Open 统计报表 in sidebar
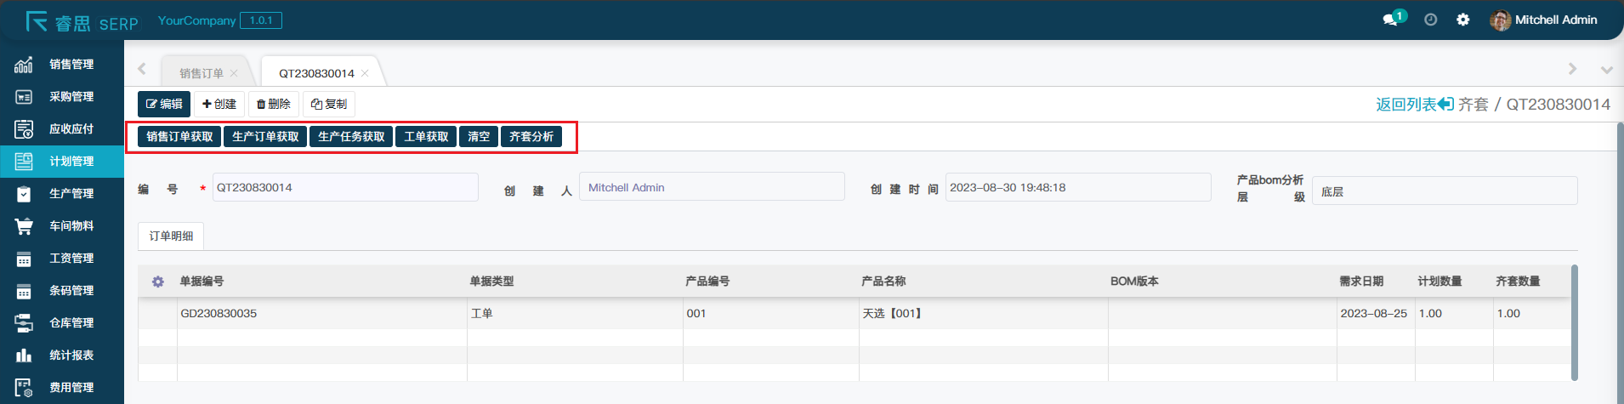 click(x=71, y=356)
